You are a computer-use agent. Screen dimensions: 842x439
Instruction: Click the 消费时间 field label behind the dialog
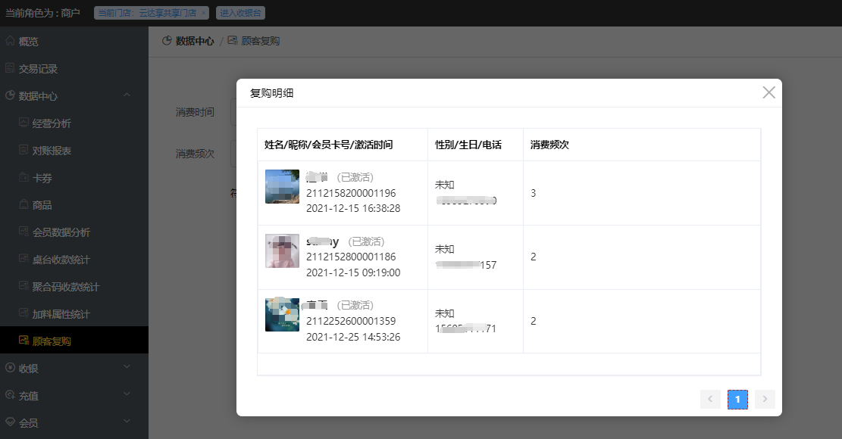(x=195, y=112)
